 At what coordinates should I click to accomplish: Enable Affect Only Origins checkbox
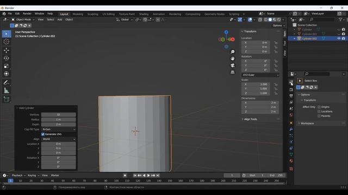click(319, 107)
